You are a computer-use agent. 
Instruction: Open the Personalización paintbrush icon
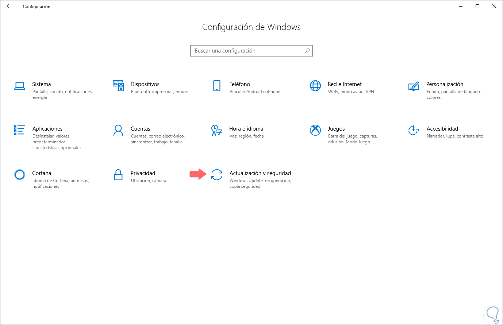pos(414,86)
